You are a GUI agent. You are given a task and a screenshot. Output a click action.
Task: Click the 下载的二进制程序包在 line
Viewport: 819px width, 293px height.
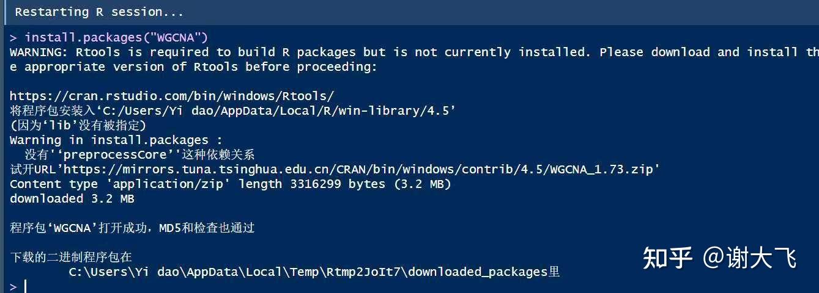pyautogui.click(x=71, y=257)
